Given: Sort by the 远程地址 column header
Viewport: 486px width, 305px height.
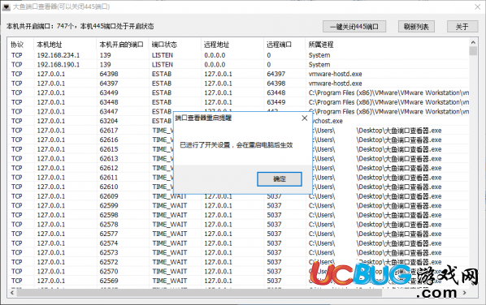Looking at the screenshot, I should coord(232,45).
